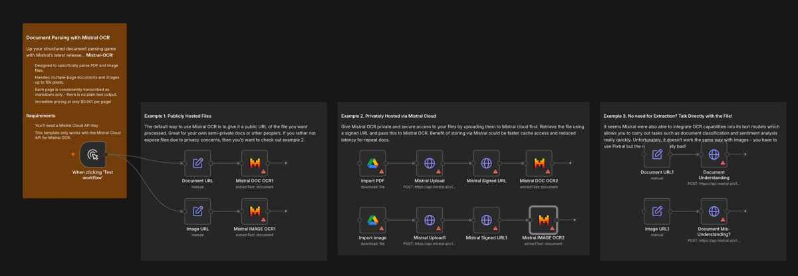Select the Mistral DOC OCR1 node
Viewport: 798px width, 276px height.
coord(255,163)
